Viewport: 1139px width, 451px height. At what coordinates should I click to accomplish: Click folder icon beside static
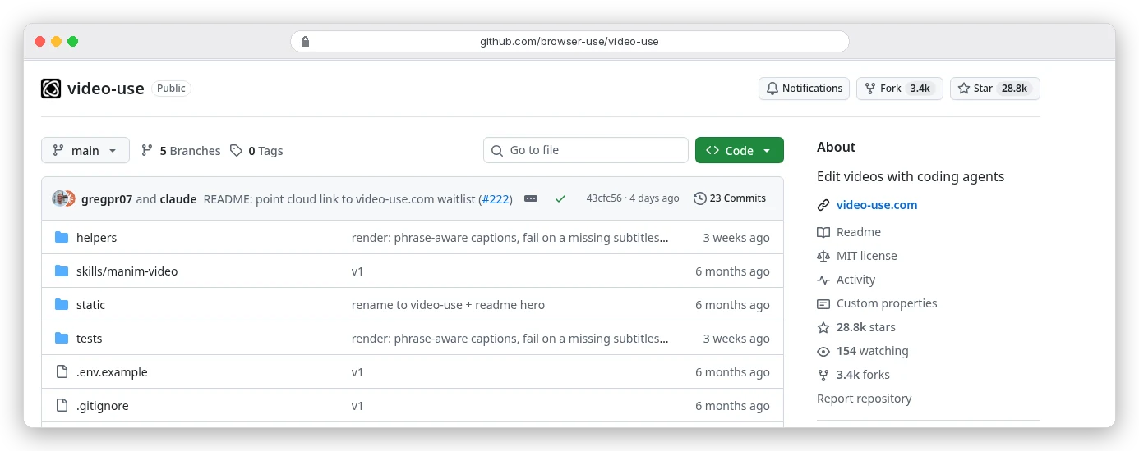62,305
